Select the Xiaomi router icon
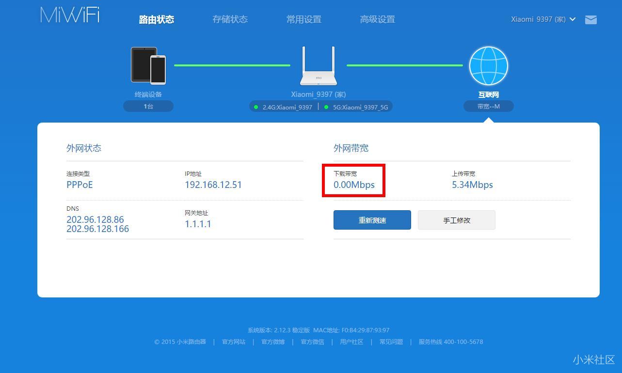622x373 pixels. [319, 66]
